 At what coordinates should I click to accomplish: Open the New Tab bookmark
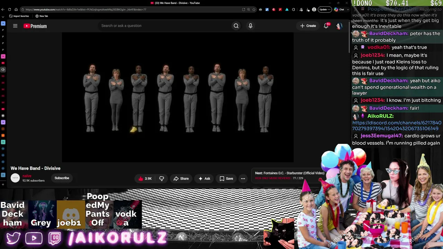(42, 16)
